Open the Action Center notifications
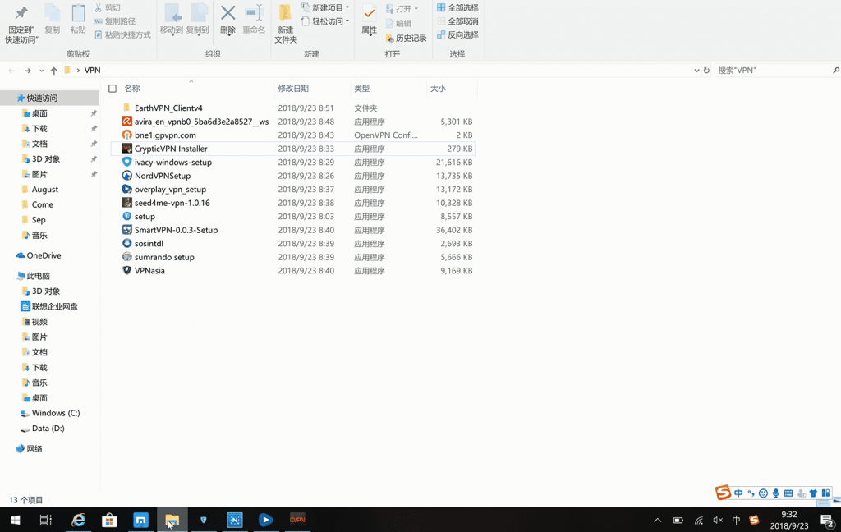This screenshot has width=841, height=532. (x=826, y=520)
